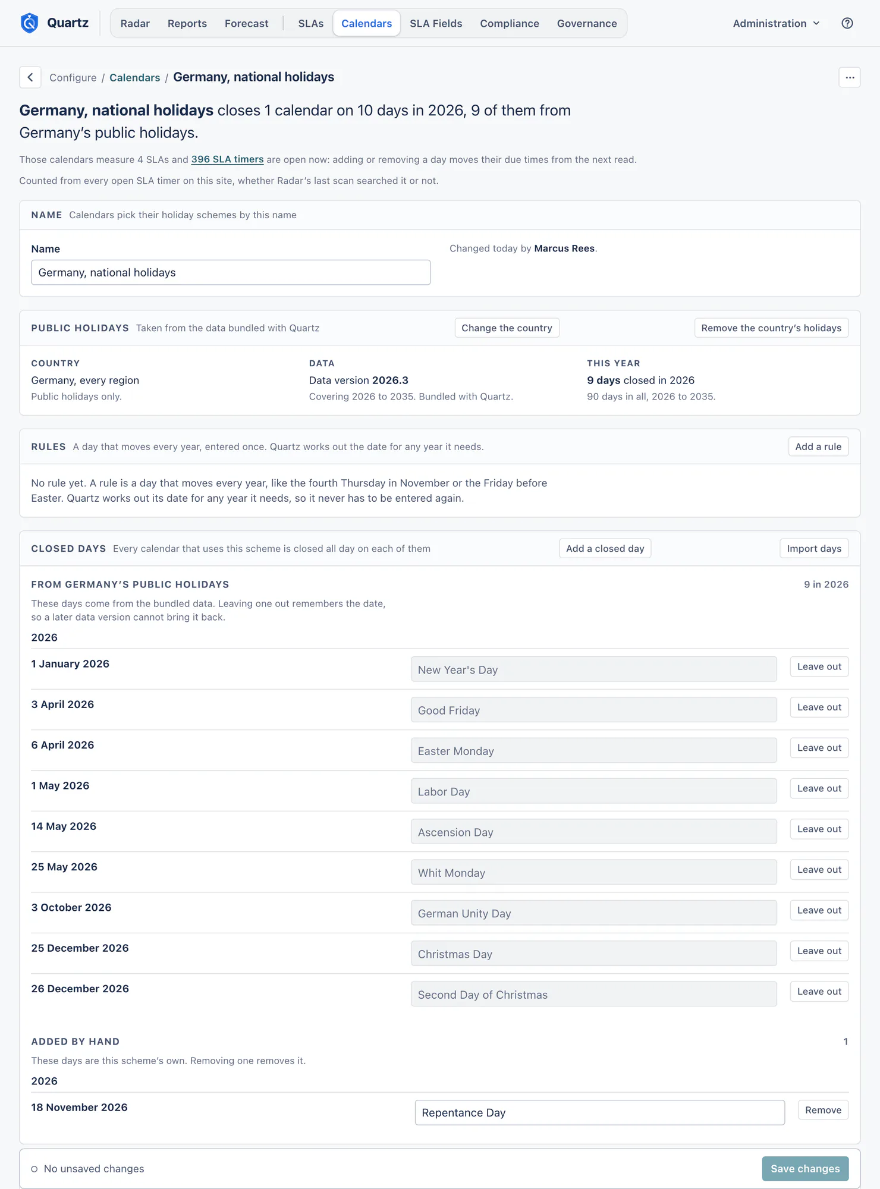Image resolution: width=880 pixels, height=1189 pixels.
Task: Remove the 18 November 2026 day
Action: pos(823,1111)
